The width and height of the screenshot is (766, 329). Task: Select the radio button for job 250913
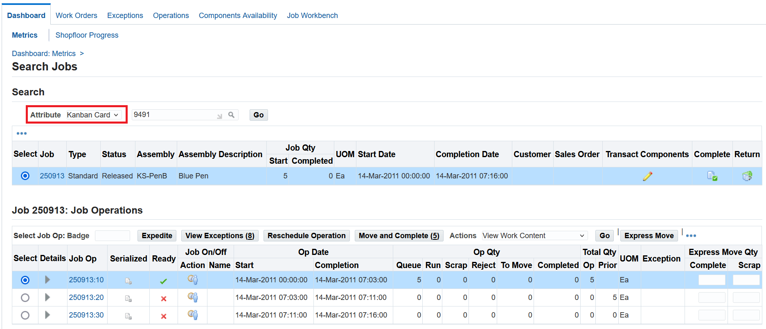coord(25,176)
